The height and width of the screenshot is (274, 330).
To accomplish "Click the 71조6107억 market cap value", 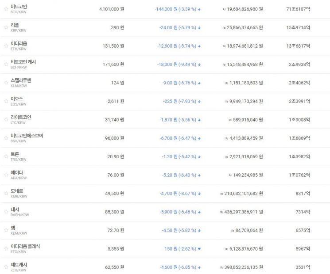I will pos(298,9).
